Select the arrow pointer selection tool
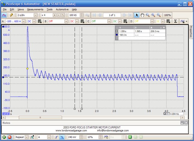The height and width of the screenshot is (141, 194). (x=137, y=15)
